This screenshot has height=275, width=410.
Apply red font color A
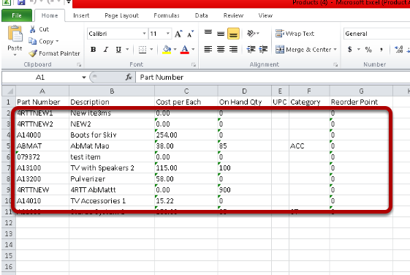click(185, 50)
